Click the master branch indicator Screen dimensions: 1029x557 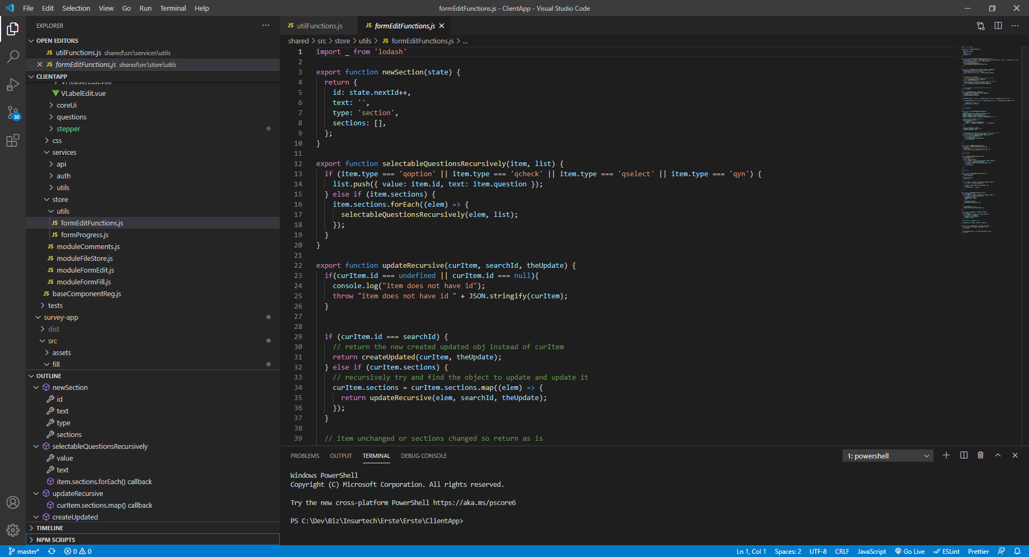click(24, 551)
